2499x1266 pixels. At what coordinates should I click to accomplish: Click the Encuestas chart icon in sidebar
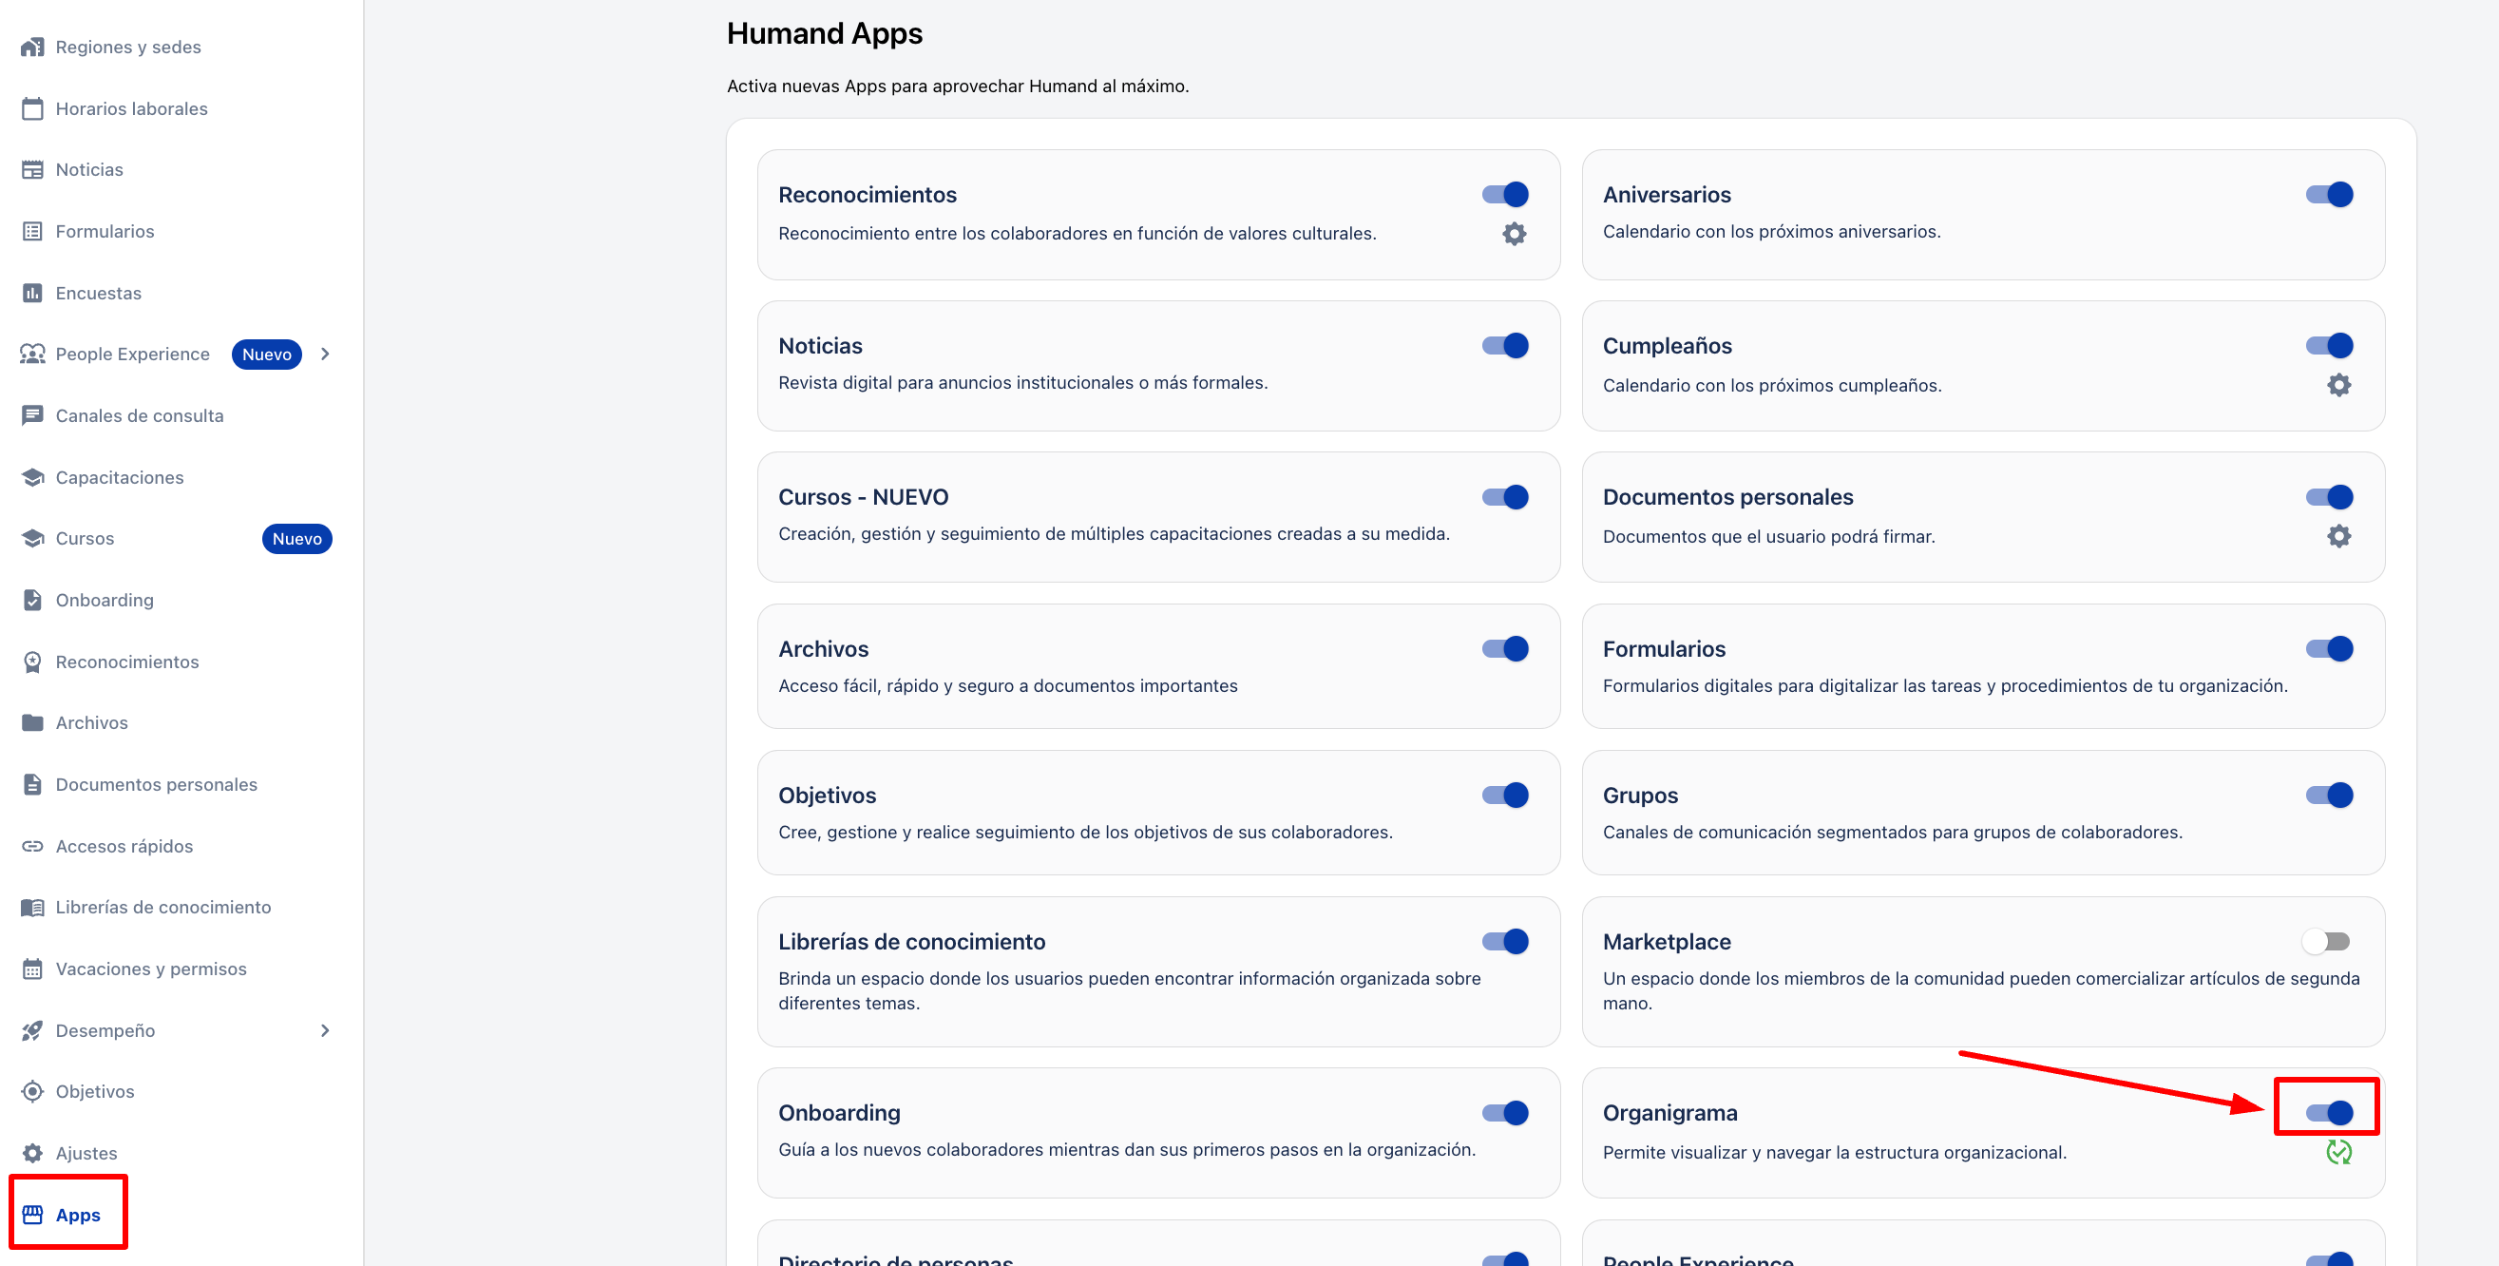[32, 293]
